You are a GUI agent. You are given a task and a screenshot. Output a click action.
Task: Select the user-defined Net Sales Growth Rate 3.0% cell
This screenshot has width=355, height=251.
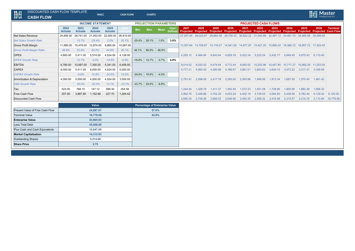[x=173, y=40]
